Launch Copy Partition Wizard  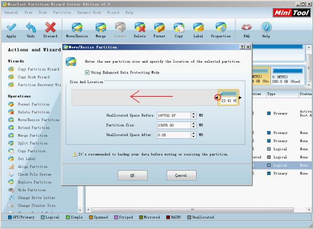pyautogui.click(x=34, y=69)
